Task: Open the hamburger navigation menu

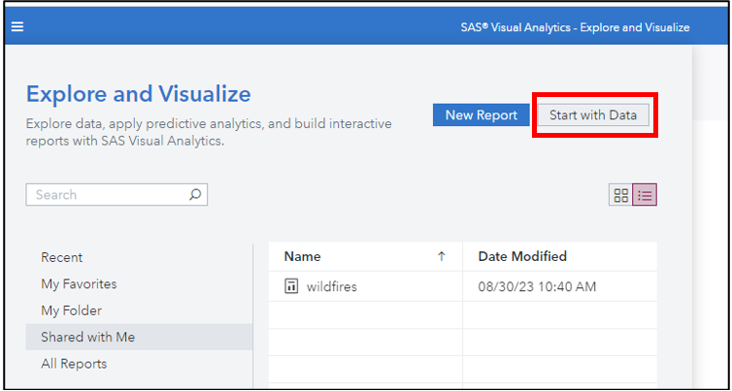Action: click(x=17, y=26)
